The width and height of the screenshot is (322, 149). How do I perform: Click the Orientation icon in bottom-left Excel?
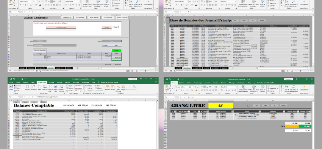click(33, 88)
